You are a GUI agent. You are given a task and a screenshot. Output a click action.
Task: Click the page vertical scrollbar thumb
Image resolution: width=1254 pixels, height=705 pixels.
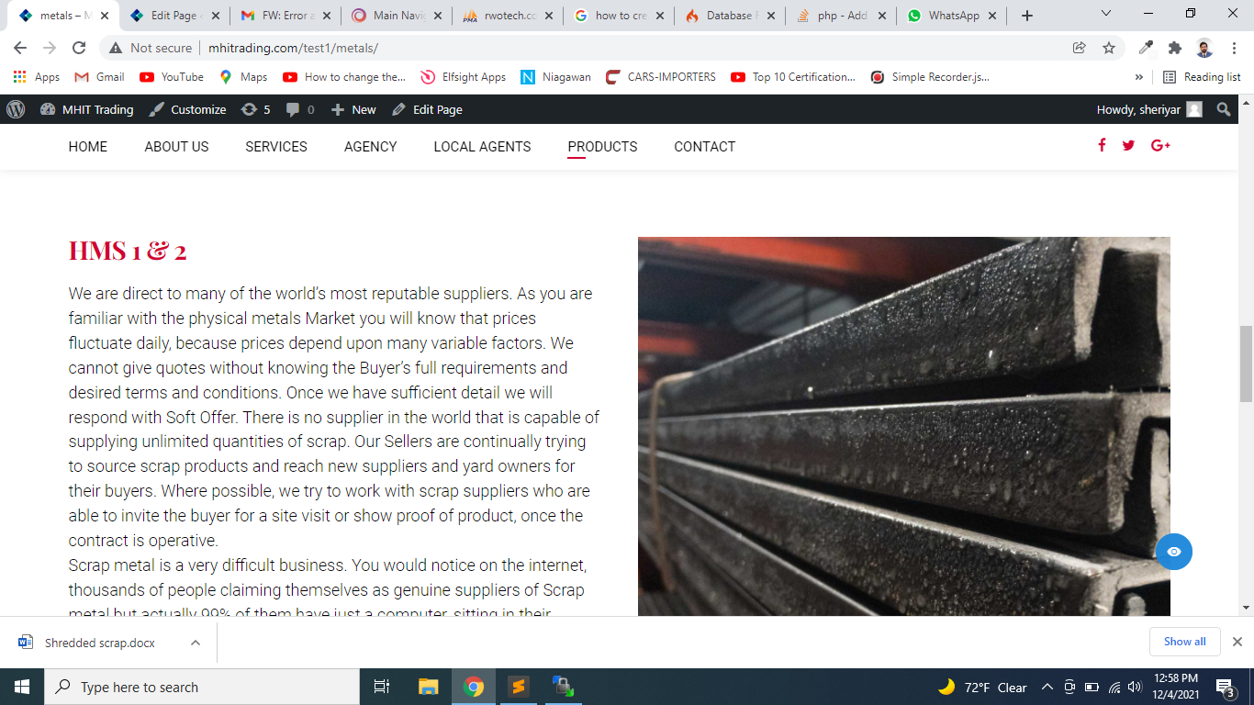click(x=1246, y=364)
